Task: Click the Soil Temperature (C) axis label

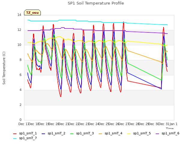Action: coord(4,68)
